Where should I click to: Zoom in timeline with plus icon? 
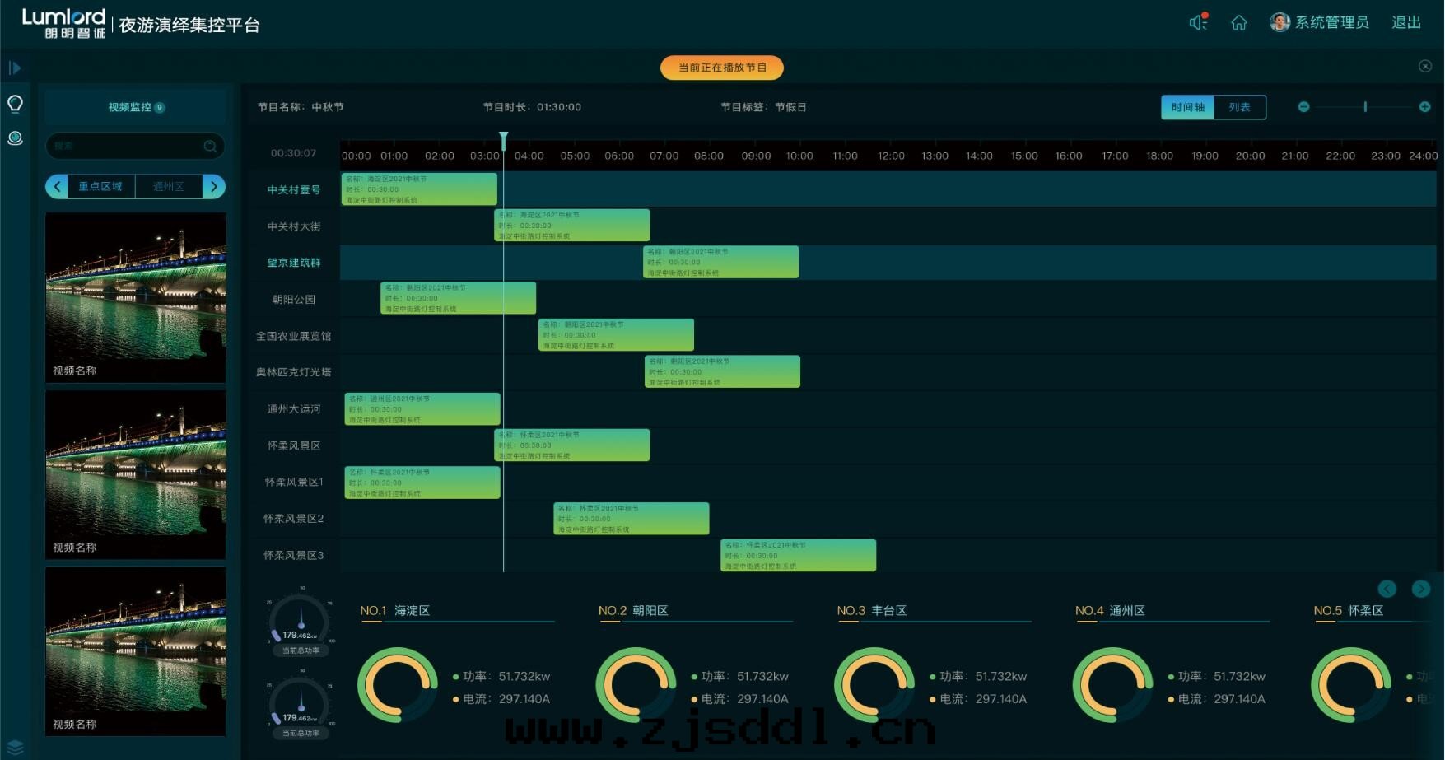tap(1424, 107)
